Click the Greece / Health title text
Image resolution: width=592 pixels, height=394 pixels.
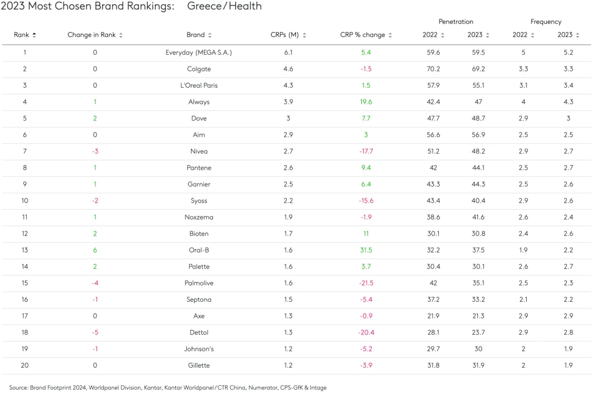(224, 7)
